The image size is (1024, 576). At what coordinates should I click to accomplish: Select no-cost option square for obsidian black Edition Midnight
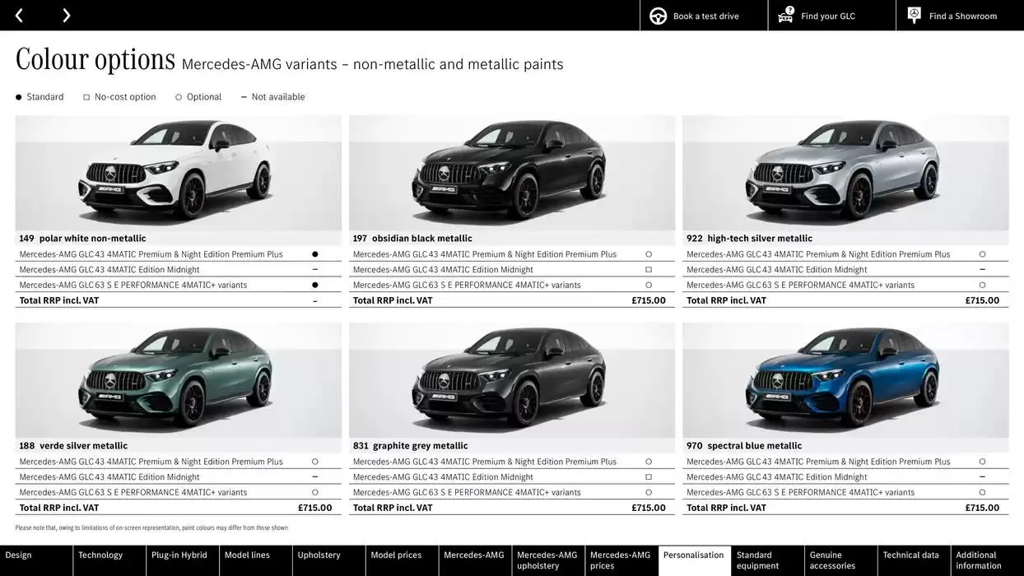[648, 269]
